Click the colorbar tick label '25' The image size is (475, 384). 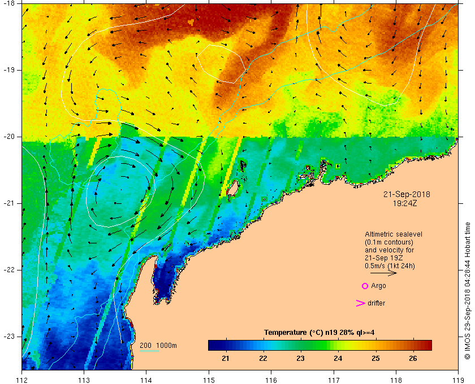tap(375, 359)
